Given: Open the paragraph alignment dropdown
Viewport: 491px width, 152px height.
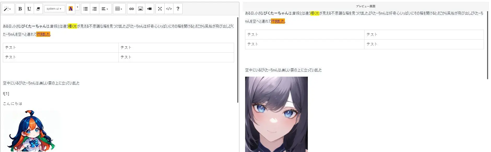Looking at the screenshot, I should [x=105, y=9].
